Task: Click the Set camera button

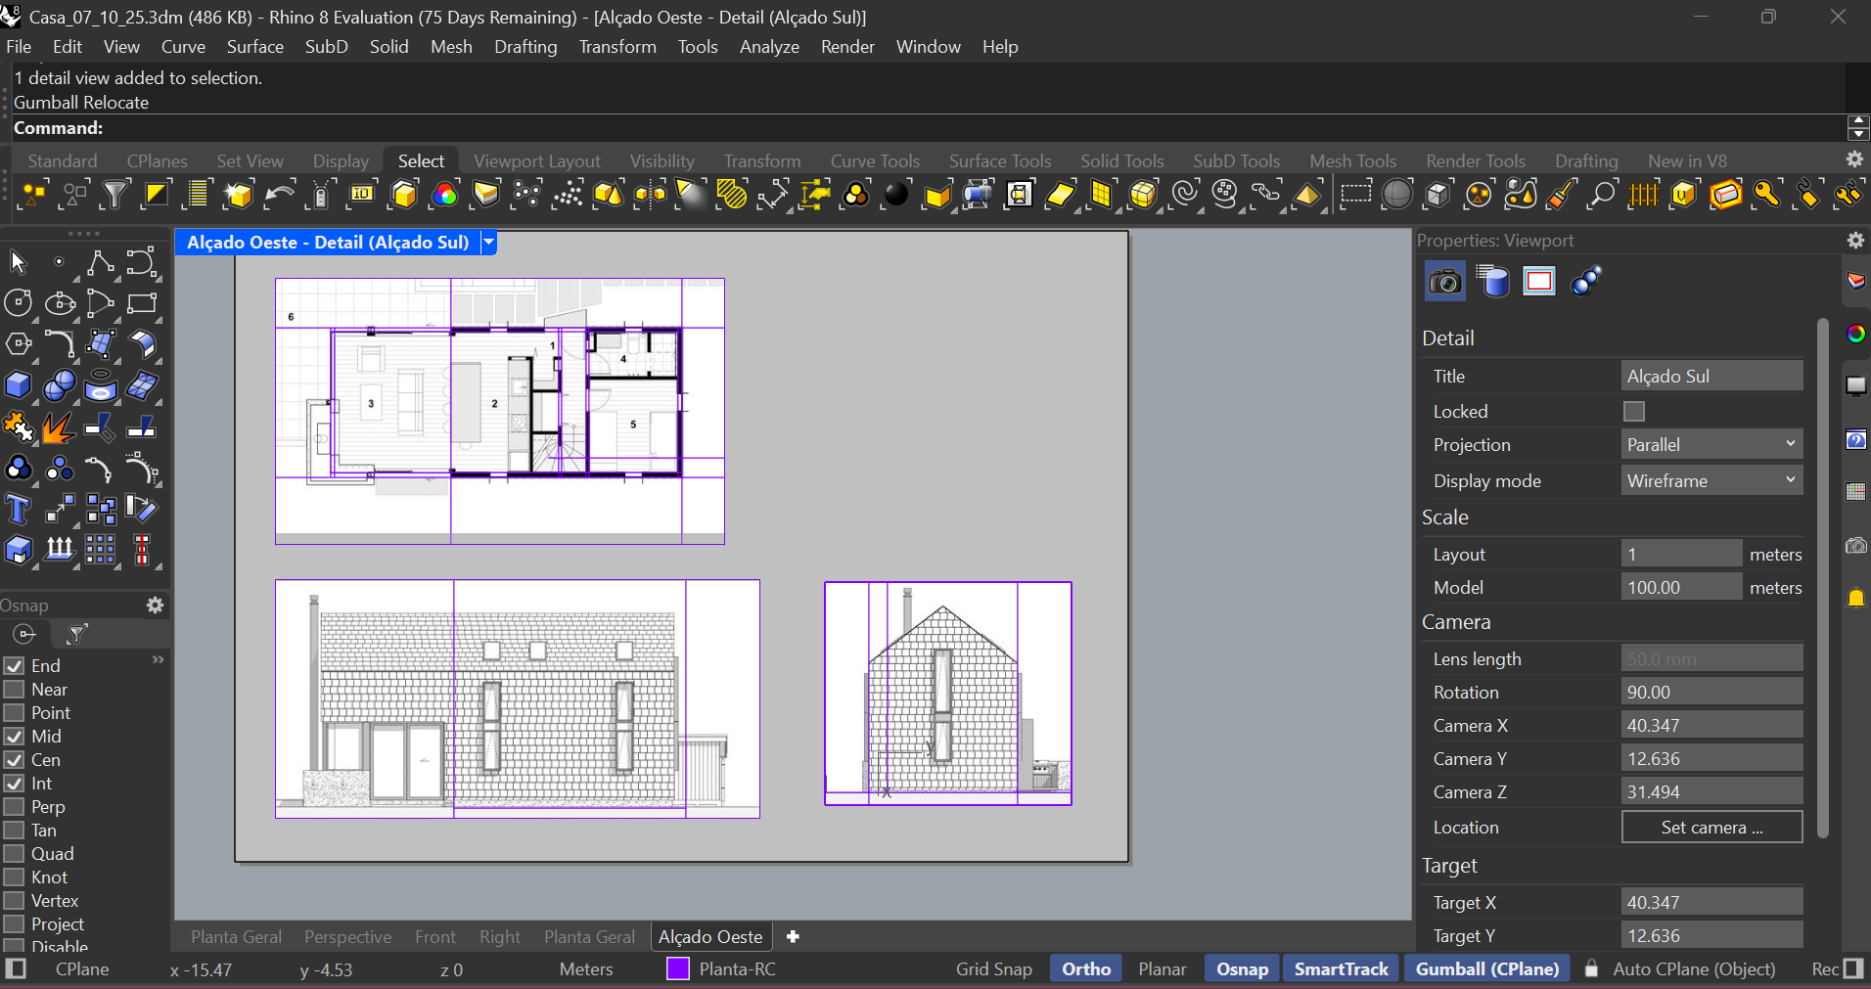Action: click(x=1711, y=828)
